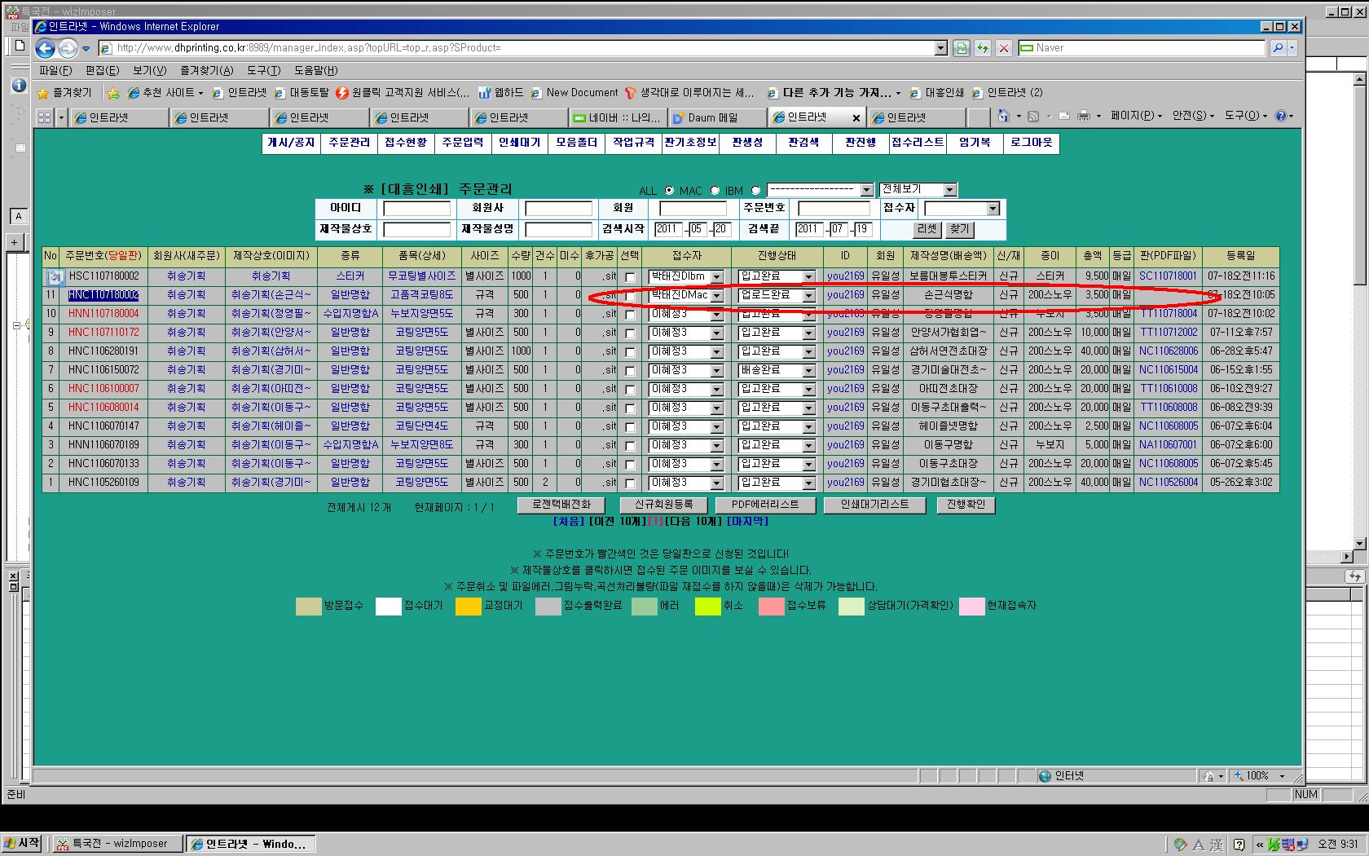Click the 찾기 search button
This screenshot has width=1369, height=856.
pos(959,229)
